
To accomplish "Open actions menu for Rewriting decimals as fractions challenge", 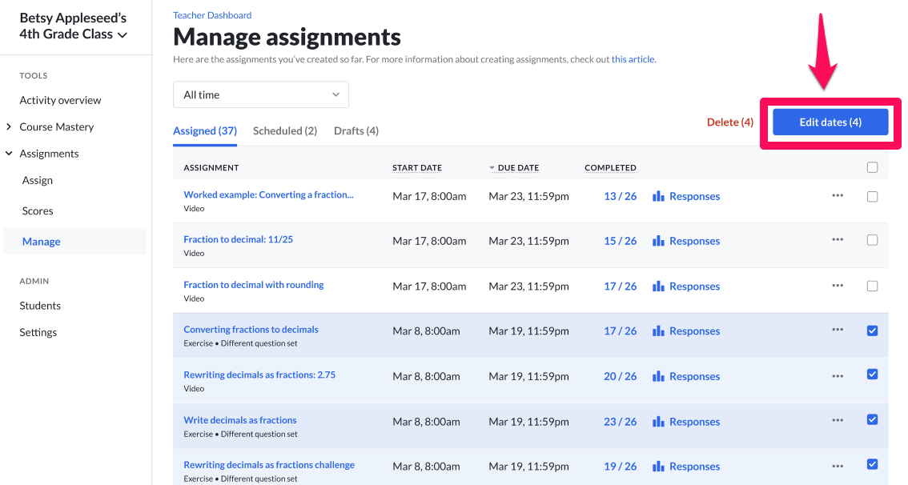I will tap(838, 465).
